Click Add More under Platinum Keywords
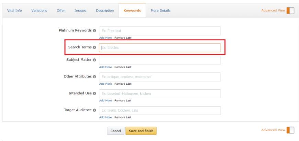This screenshot has height=141, width=299. point(106,38)
